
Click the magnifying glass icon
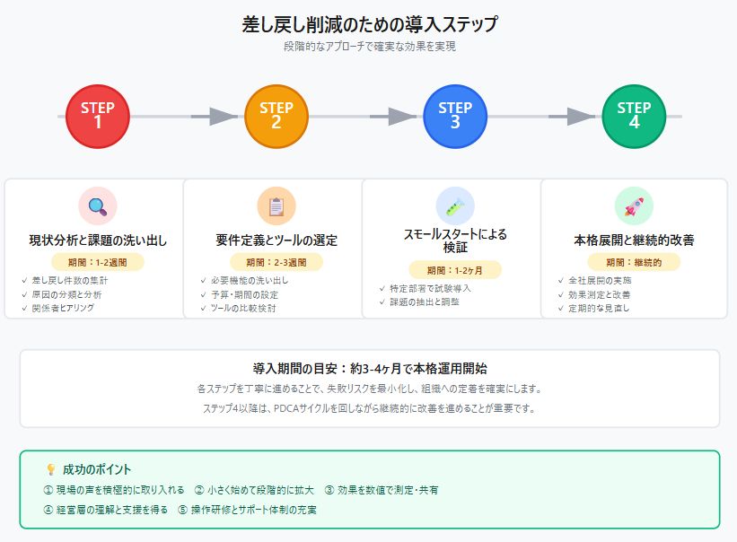point(98,206)
